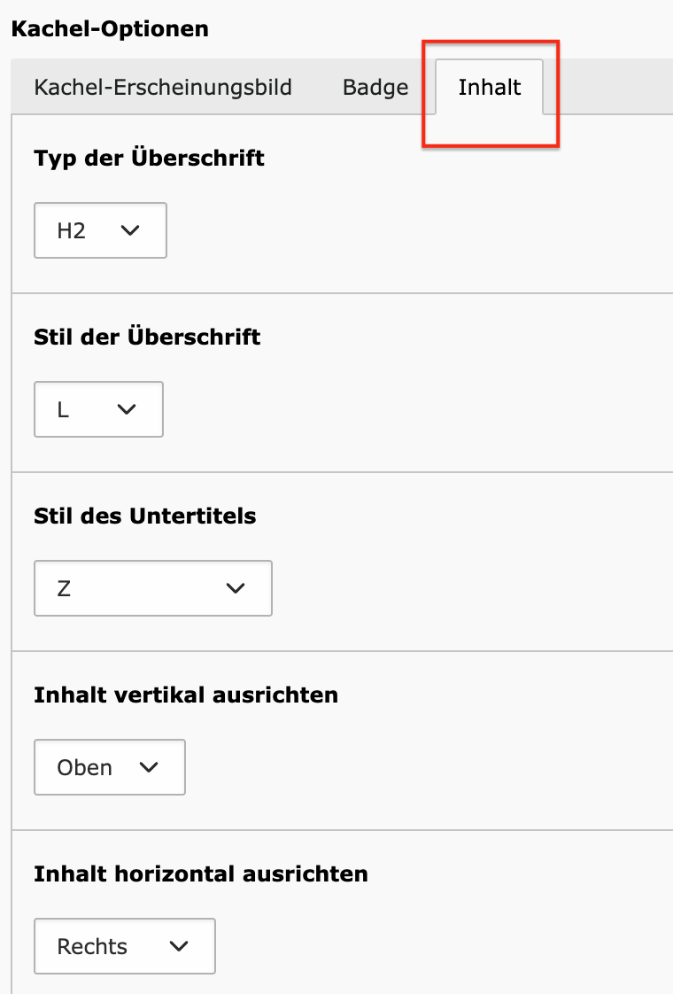
Task: Click the Kachel-Optionen section heading
Action: point(110,28)
